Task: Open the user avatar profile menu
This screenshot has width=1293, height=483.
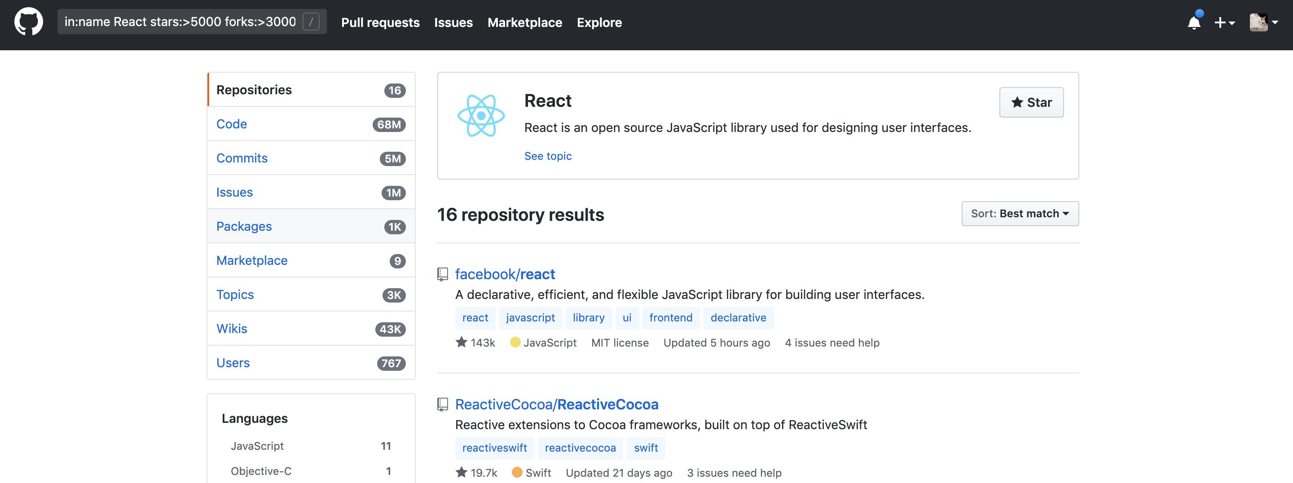Action: [1263, 22]
